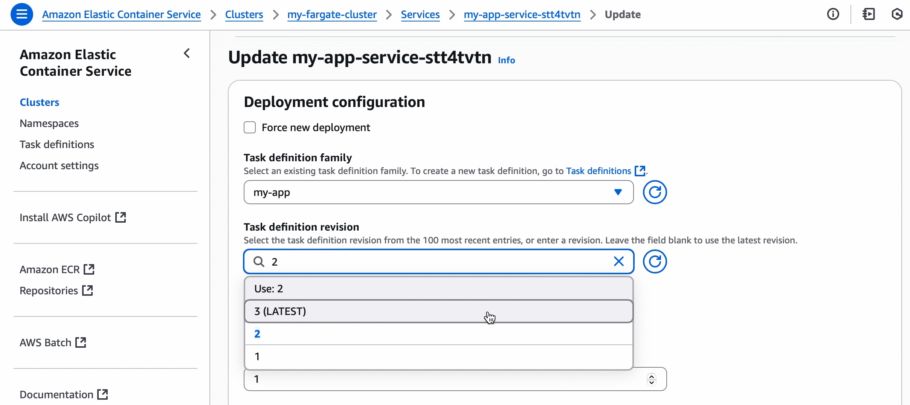Refresh the task definition family list
910x405 pixels.
coord(655,192)
